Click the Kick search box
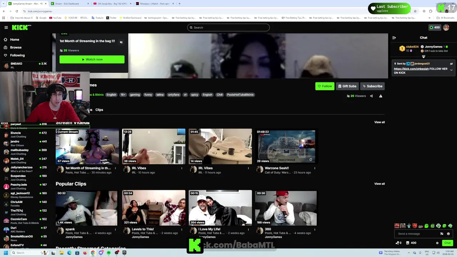The width and height of the screenshot is (457, 257). point(228,27)
